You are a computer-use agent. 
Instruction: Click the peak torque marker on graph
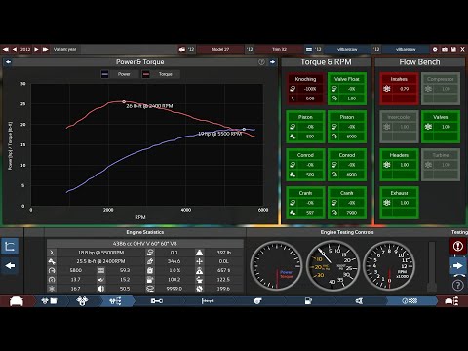(x=124, y=101)
